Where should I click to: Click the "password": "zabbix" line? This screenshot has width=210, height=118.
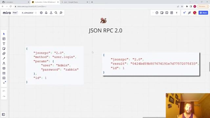coord(60,69)
